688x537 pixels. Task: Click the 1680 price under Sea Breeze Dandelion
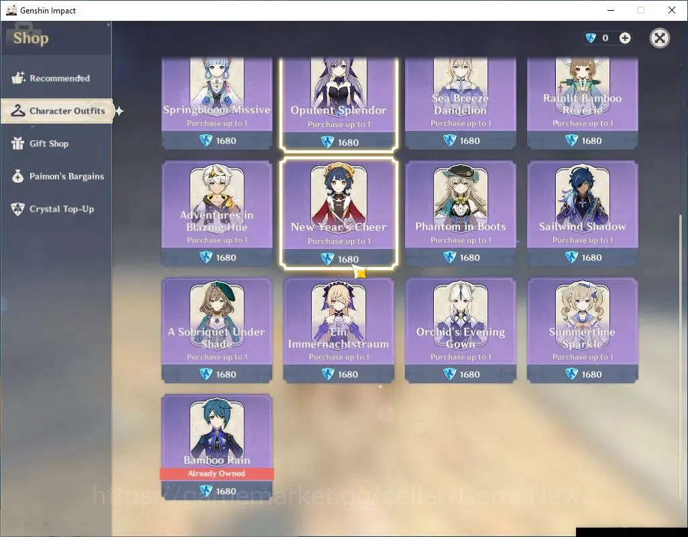pos(469,141)
